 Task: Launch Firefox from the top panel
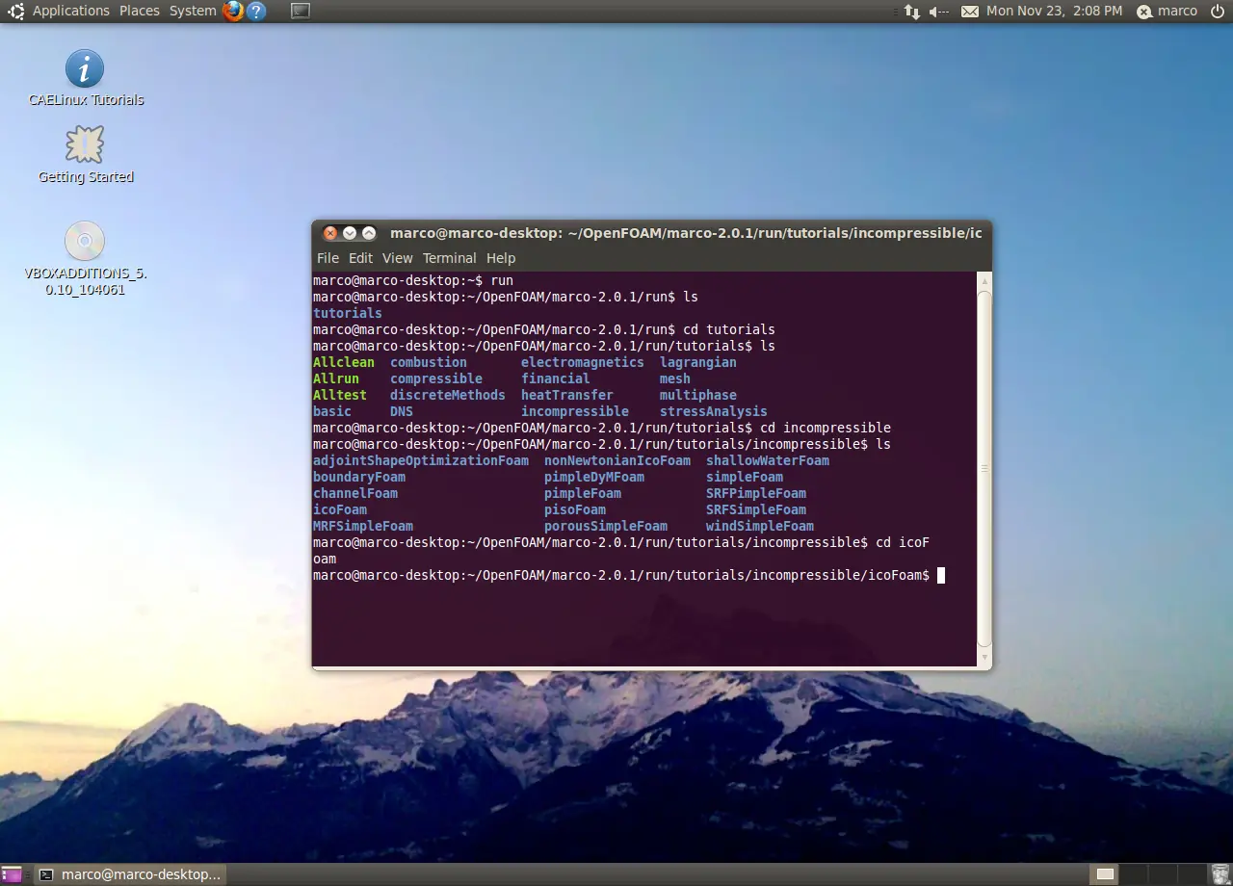point(233,11)
